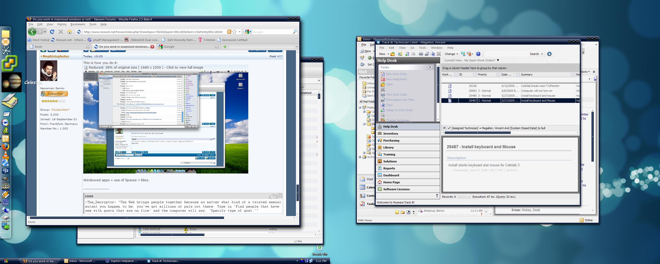The height and width of the screenshot is (264, 660).
Task: Open a new Firefox tab with plus icon
Action: [225, 47]
